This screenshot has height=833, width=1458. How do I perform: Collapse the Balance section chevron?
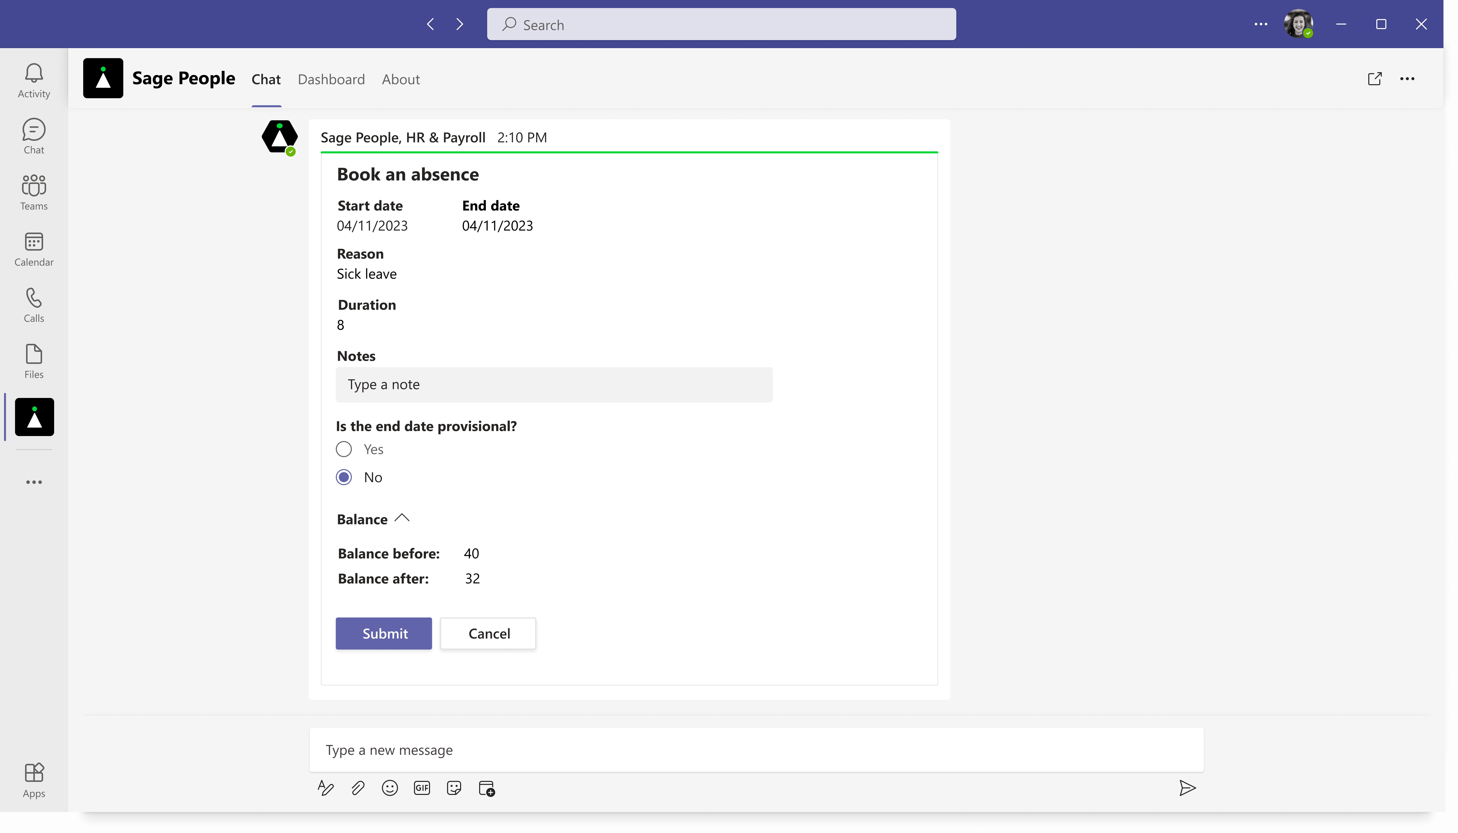[x=402, y=518]
